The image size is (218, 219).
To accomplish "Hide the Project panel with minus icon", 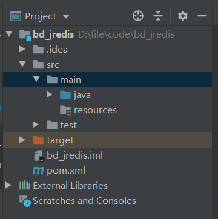I will pos(202,16).
